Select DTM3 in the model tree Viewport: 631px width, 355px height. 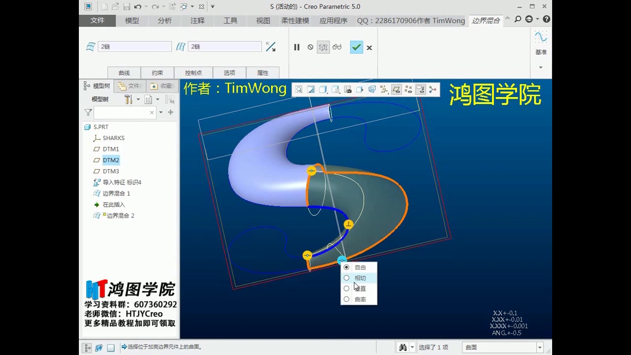(x=111, y=171)
